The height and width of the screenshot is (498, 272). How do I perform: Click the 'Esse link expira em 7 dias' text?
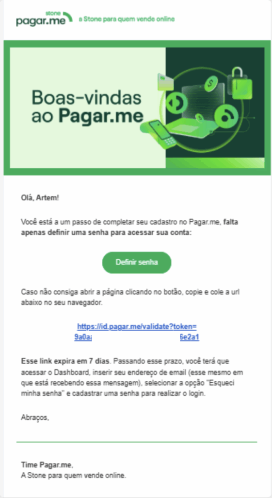coord(66,361)
